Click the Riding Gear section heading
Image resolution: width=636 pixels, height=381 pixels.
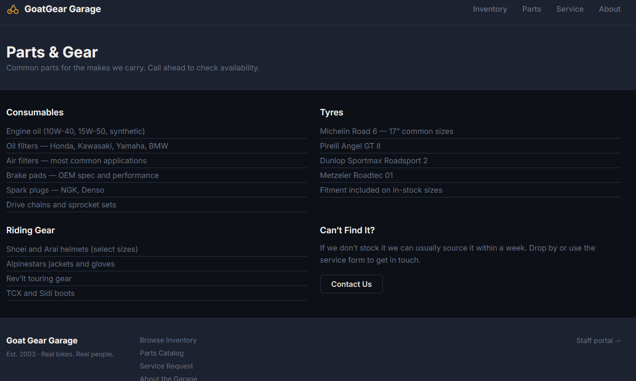click(31, 230)
